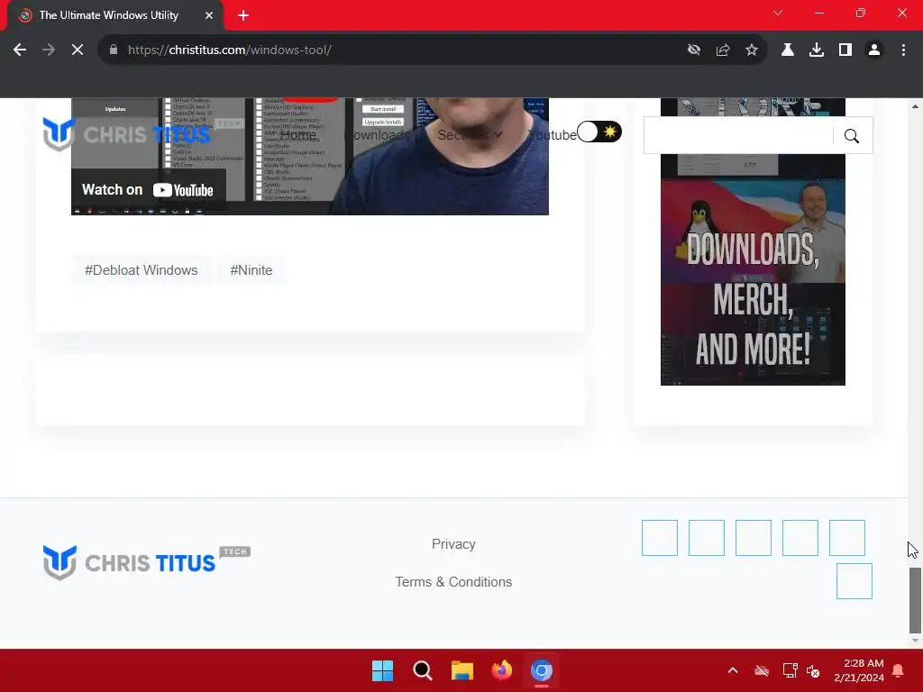Click the muted volume tray icon

813,670
